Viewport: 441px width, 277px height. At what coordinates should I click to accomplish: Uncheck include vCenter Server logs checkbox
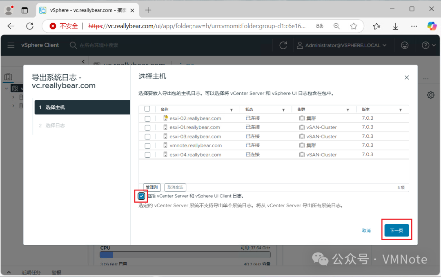[x=141, y=196]
